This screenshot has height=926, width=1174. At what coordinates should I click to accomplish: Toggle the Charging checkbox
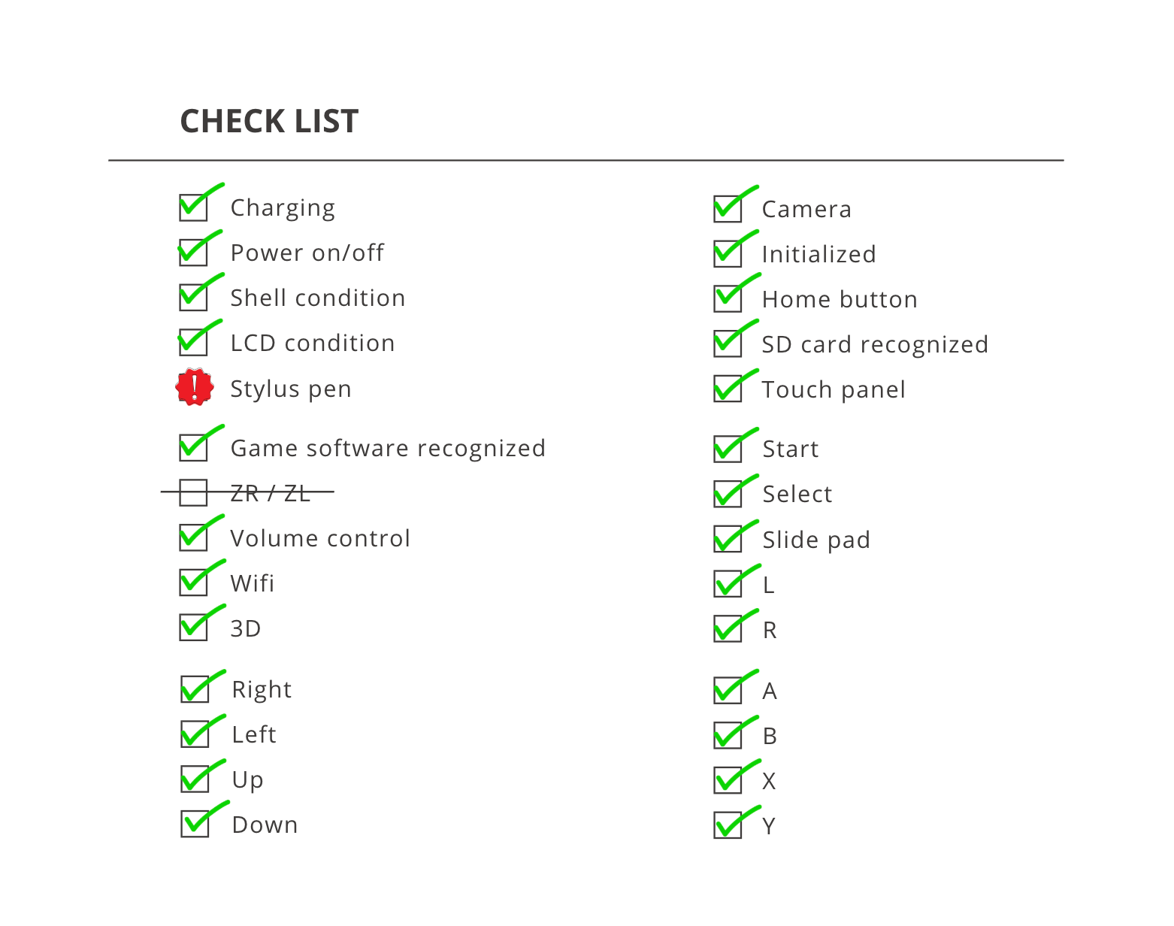pos(193,207)
